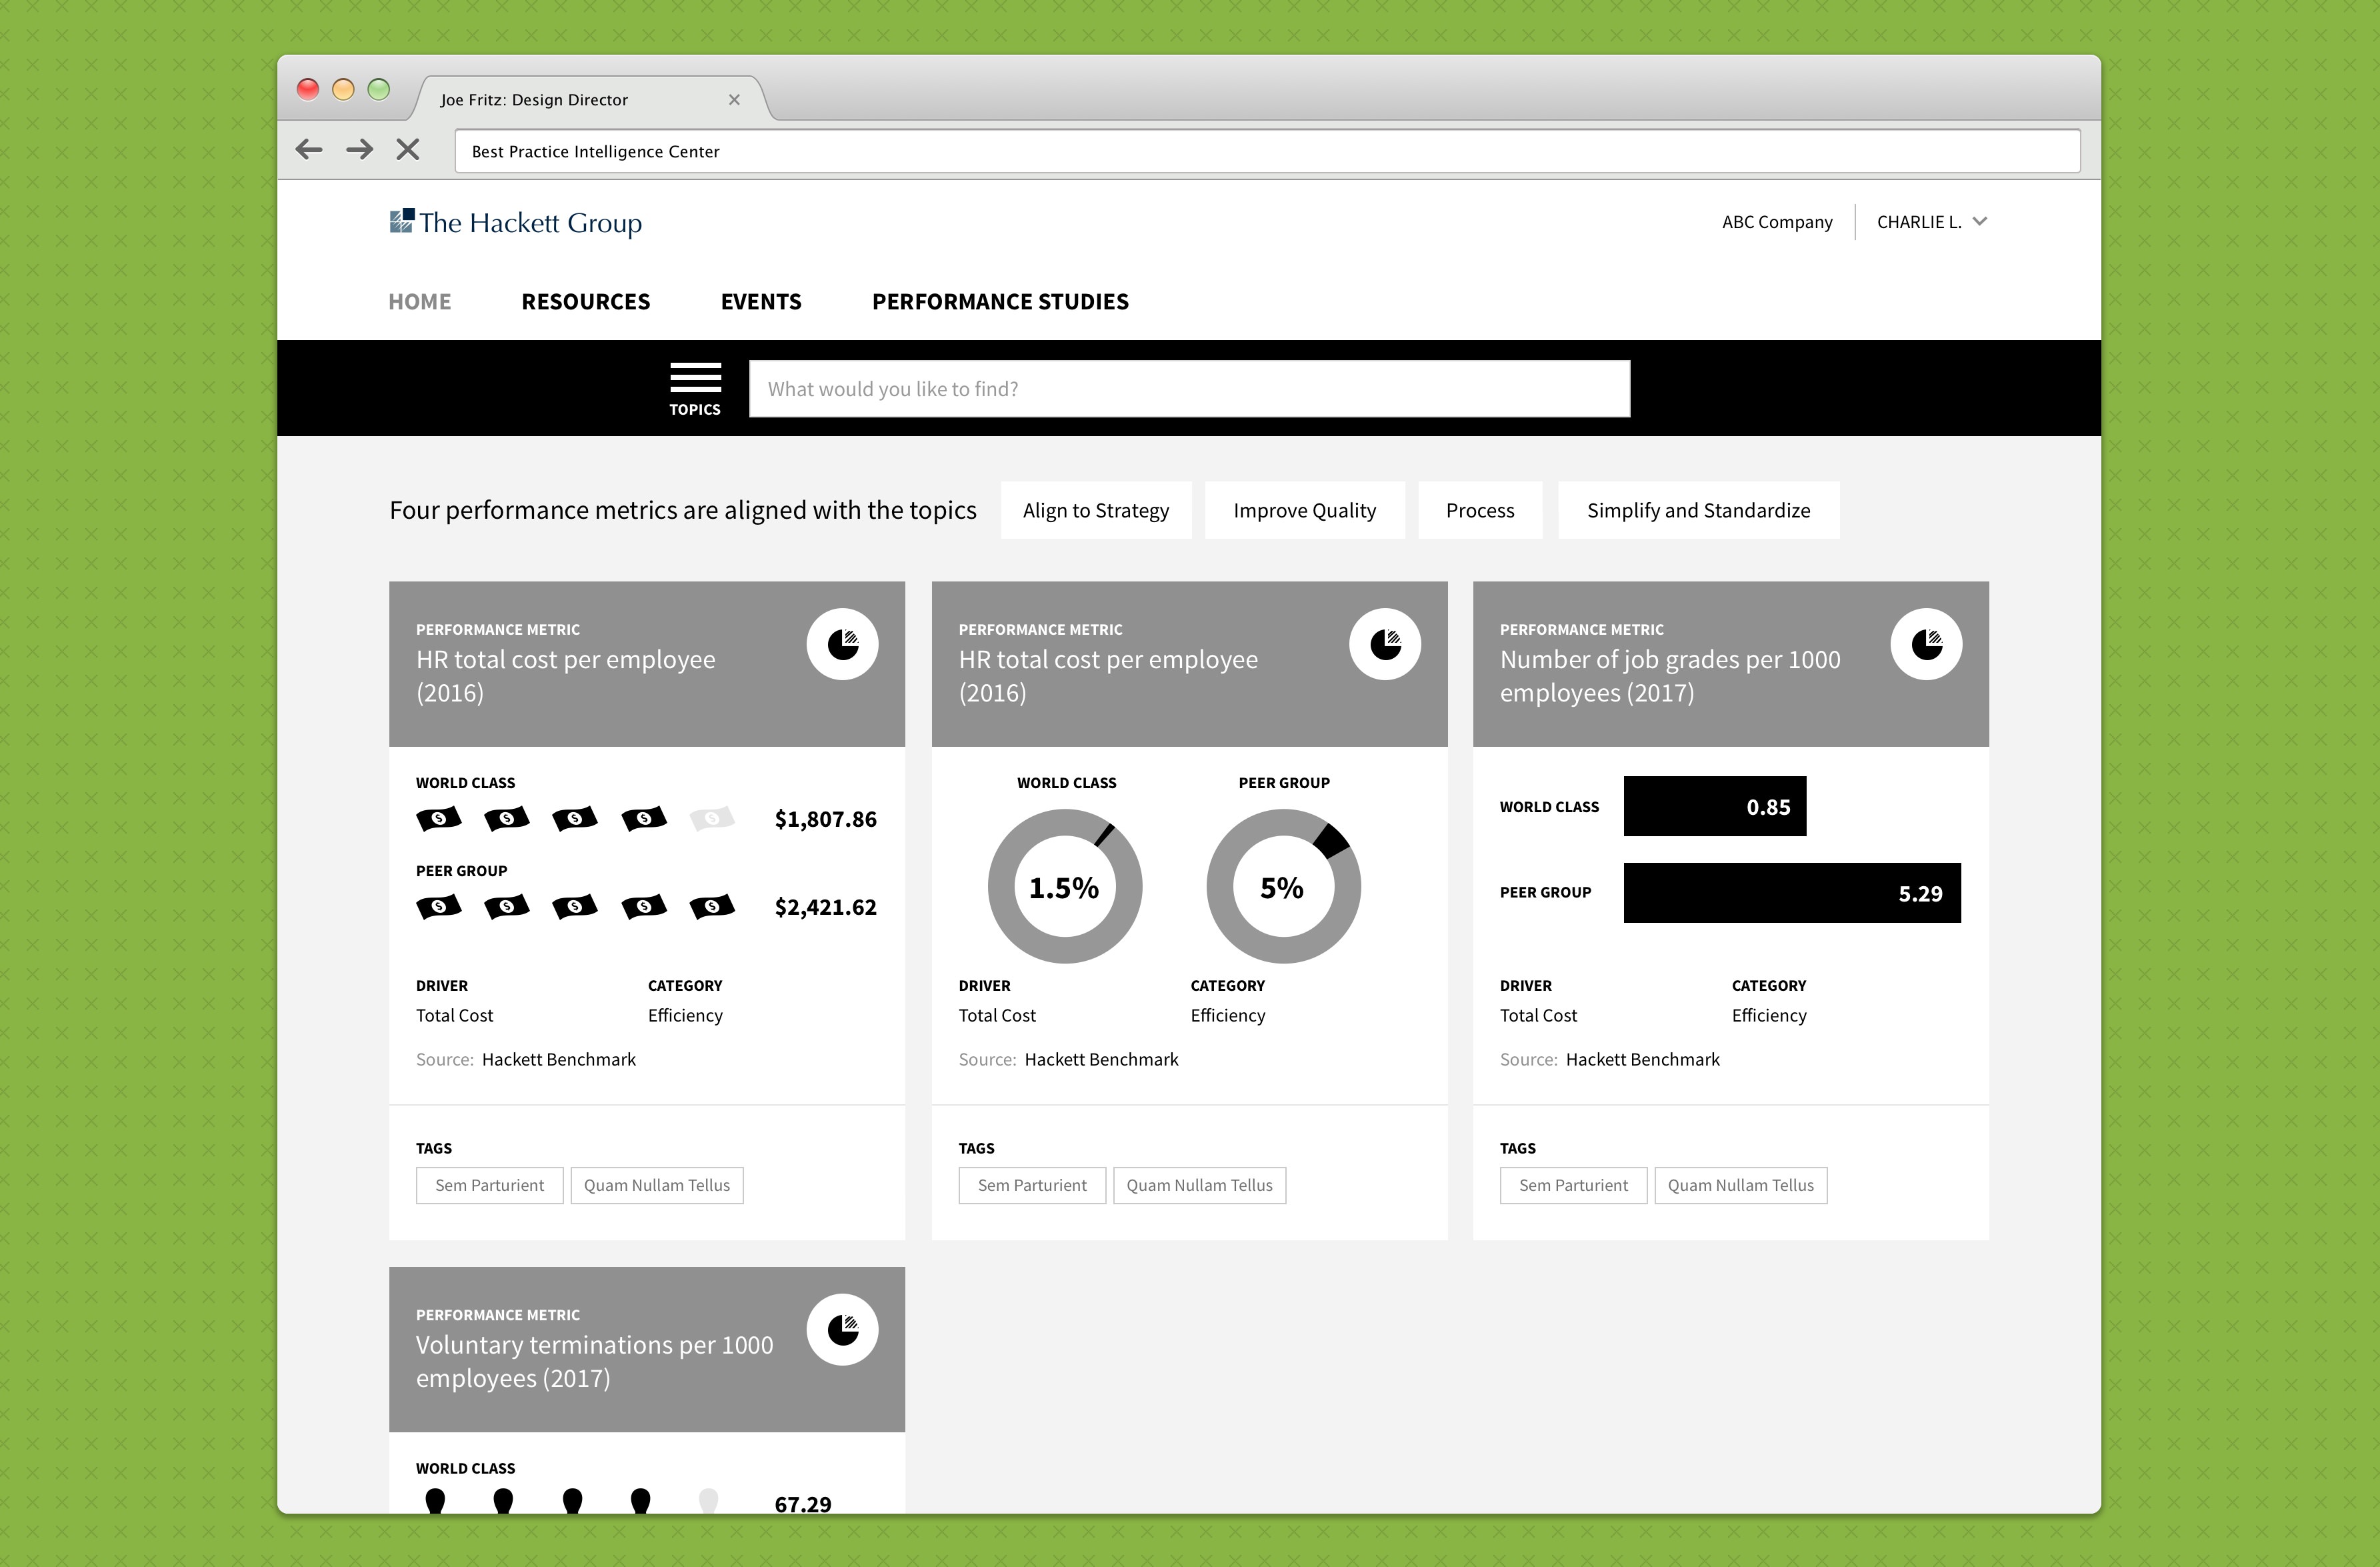This screenshot has width=2380, height=1567.
Task: Select the Simplify and Standardize topic button
Action: tap(1698, 510)
